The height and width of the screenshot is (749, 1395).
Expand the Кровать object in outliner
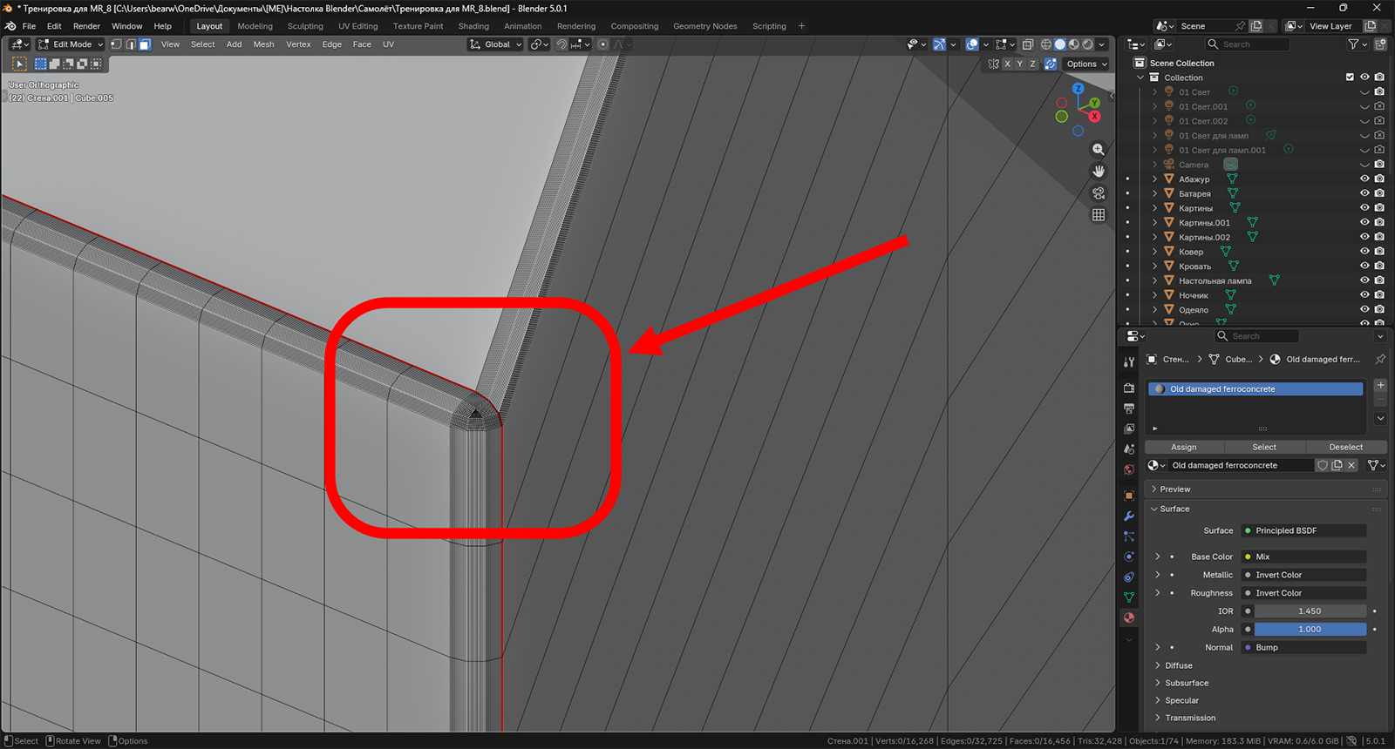point(1155,267)
